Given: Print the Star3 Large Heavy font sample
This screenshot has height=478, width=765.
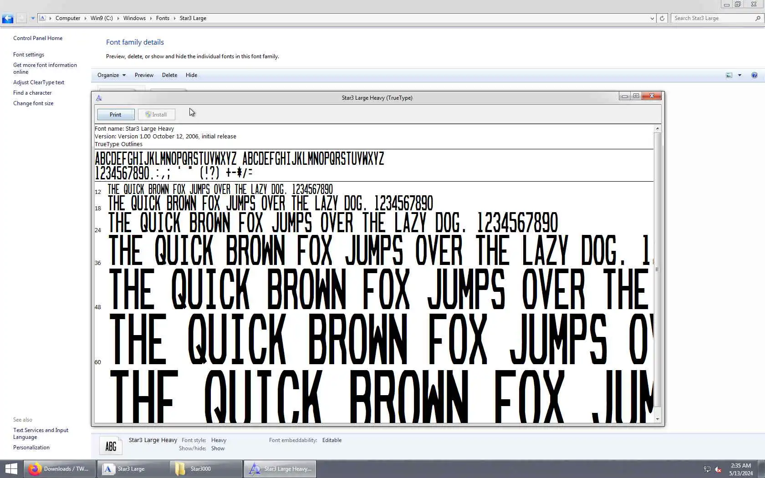Looking at the screenshot, I should point(116,115).
